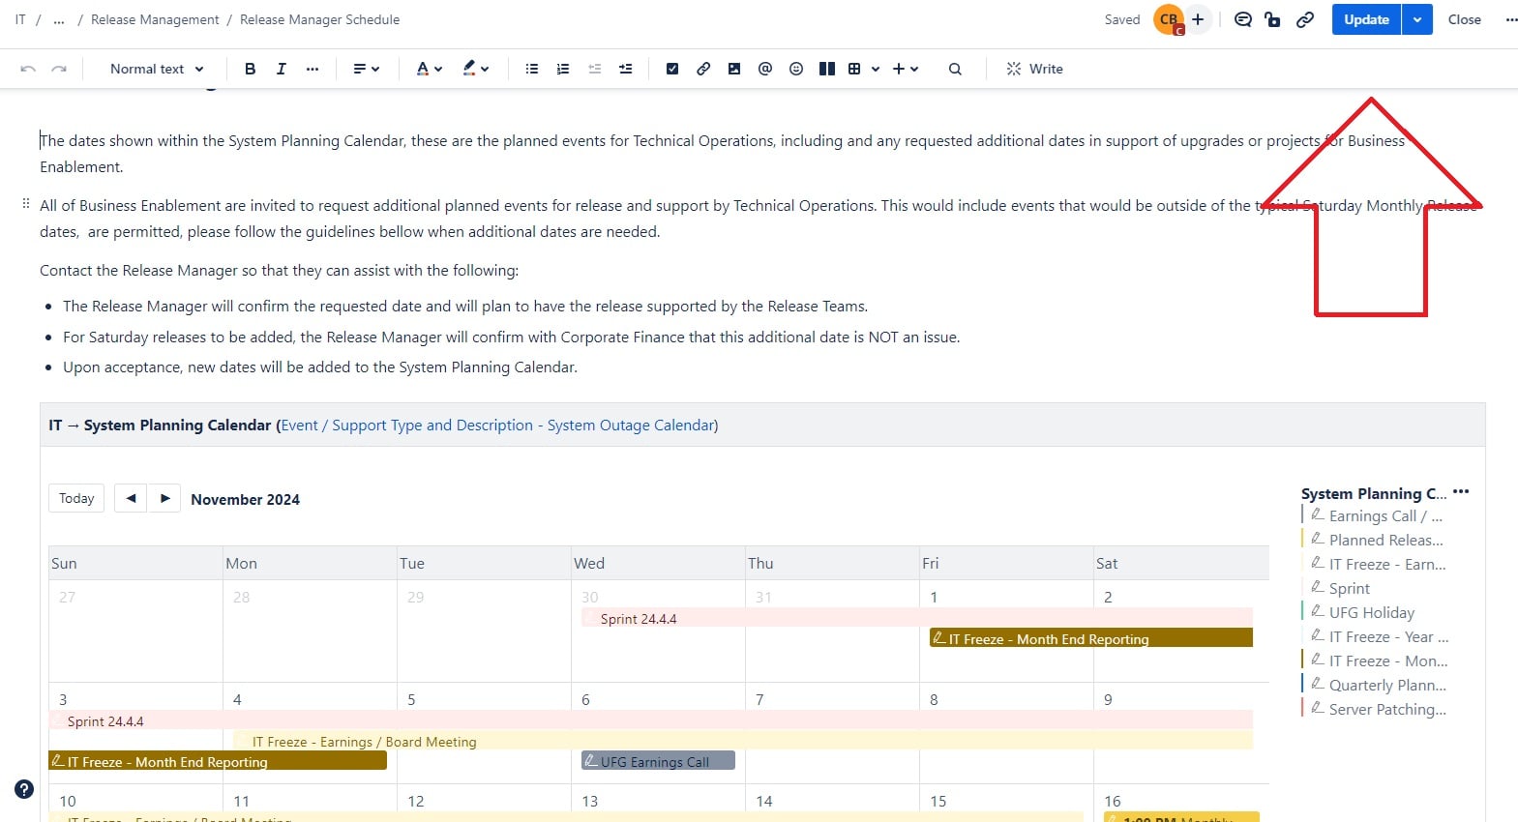
Task: Open the UFG Earnings Call event
Action: [658, 762]
